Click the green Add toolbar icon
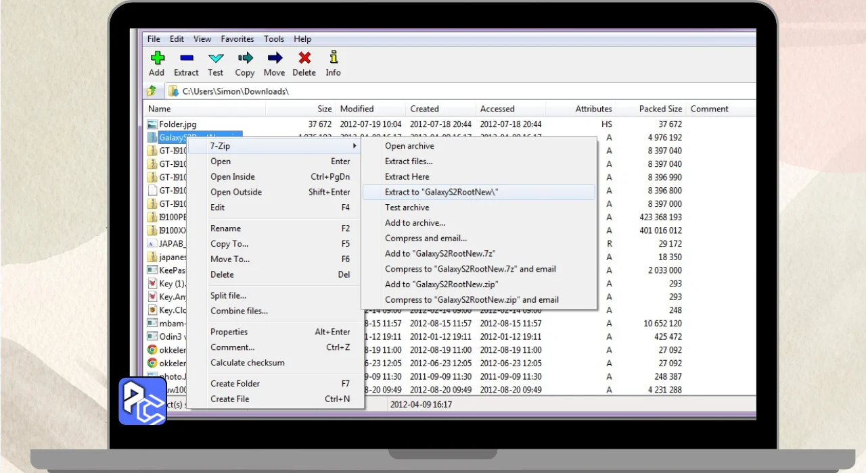 click(x=157, y=58)
